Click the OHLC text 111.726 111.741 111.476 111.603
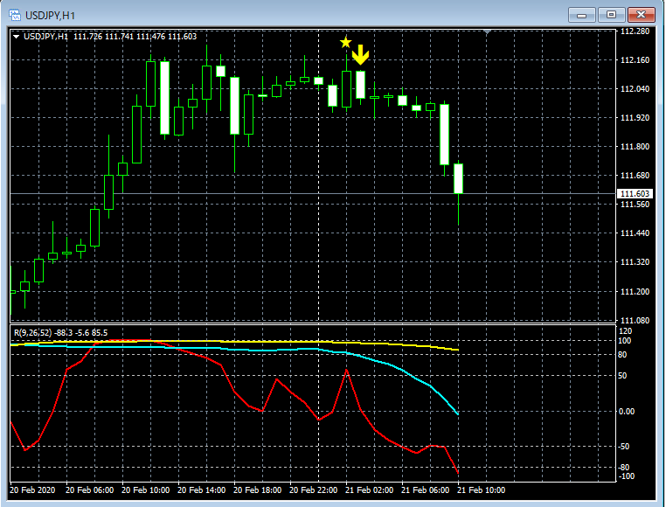Image resolution: width=666 pixels, height=507 pixels. (135, 37)
